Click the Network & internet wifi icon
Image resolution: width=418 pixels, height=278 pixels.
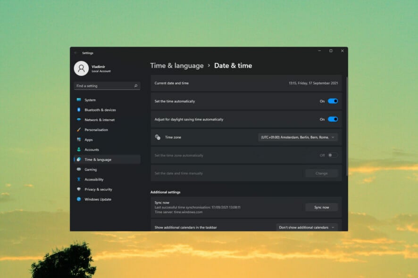pyautogui.click(x=79, y=120)
